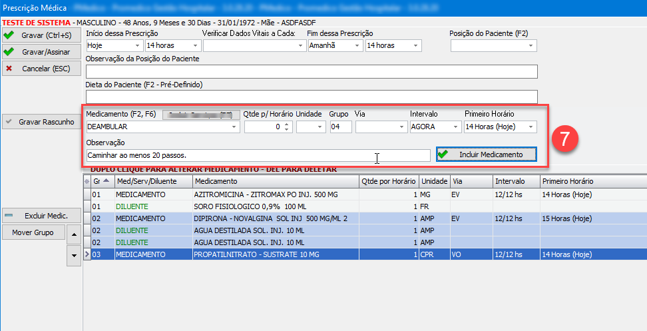Open the Posição do Paciente dropdown
Image resolution: width=647 pixels, height=331 pixels.
tap(531, 46)
